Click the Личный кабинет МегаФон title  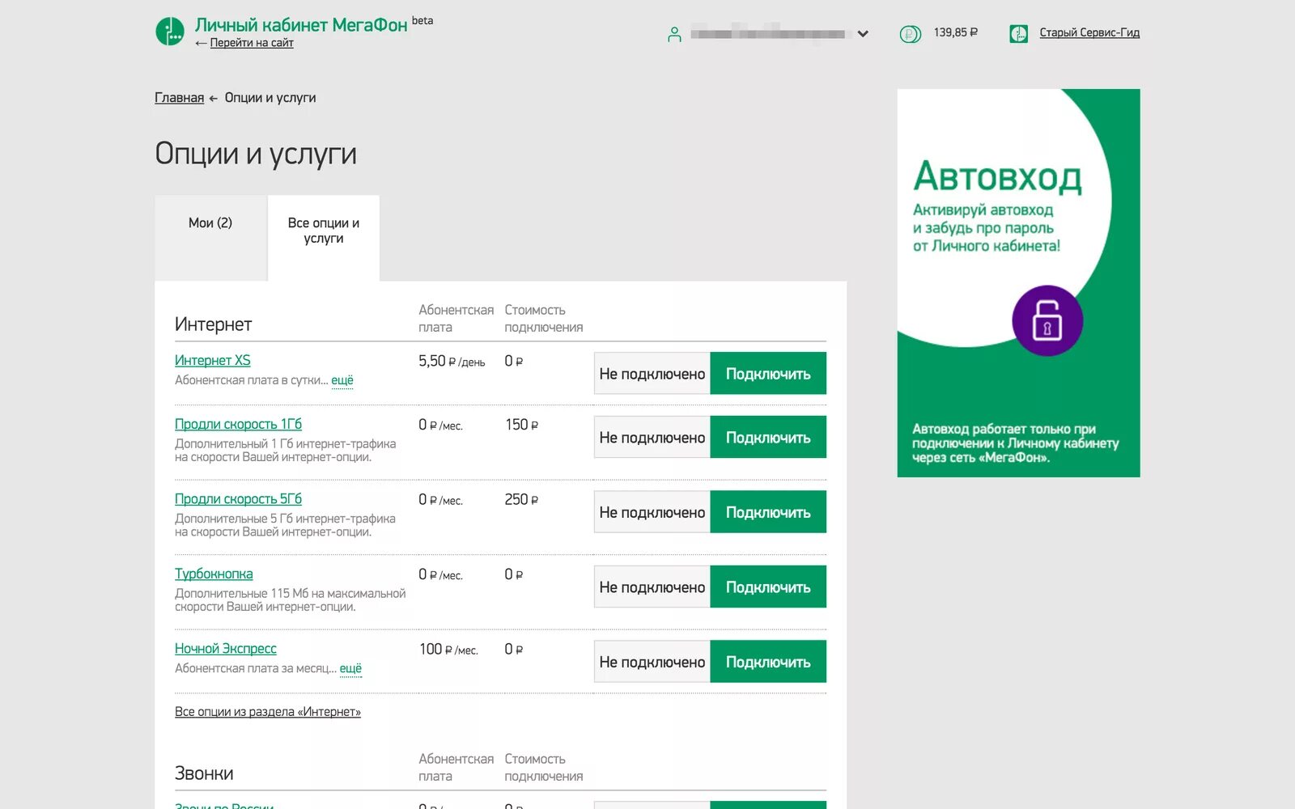[x=301, y=25]
